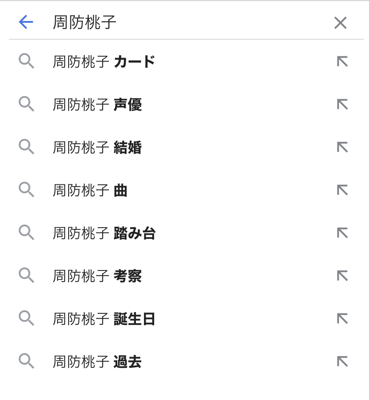369x400 pixels.
Task: Tap the blue back arrow
Action: pos(26,22)
